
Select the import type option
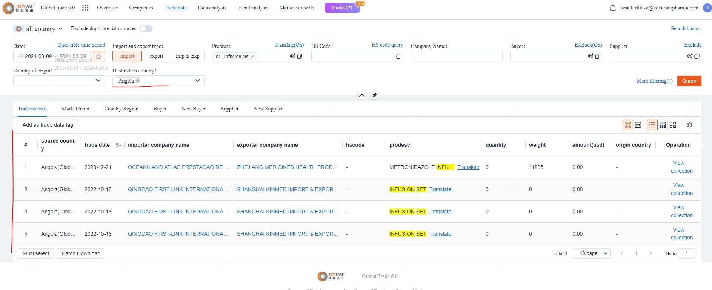(127, 56)
